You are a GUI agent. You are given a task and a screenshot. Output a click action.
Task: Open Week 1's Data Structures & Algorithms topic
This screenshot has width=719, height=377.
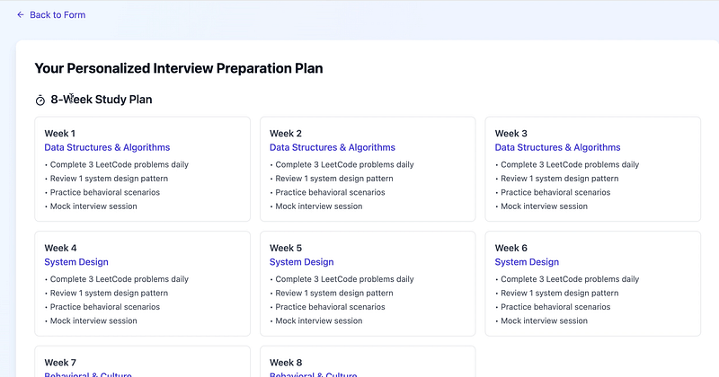107,147
